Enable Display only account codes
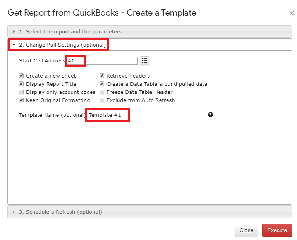 21,92
